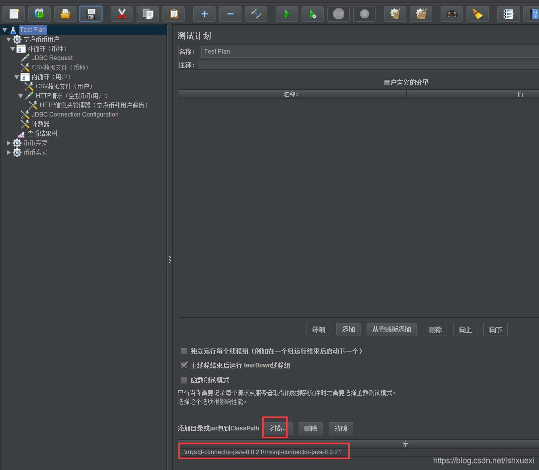Viewport: 539px width, 470px height.
Task: Tick the 函数测试模式 checkbox
Action: [x=184, y=380]
